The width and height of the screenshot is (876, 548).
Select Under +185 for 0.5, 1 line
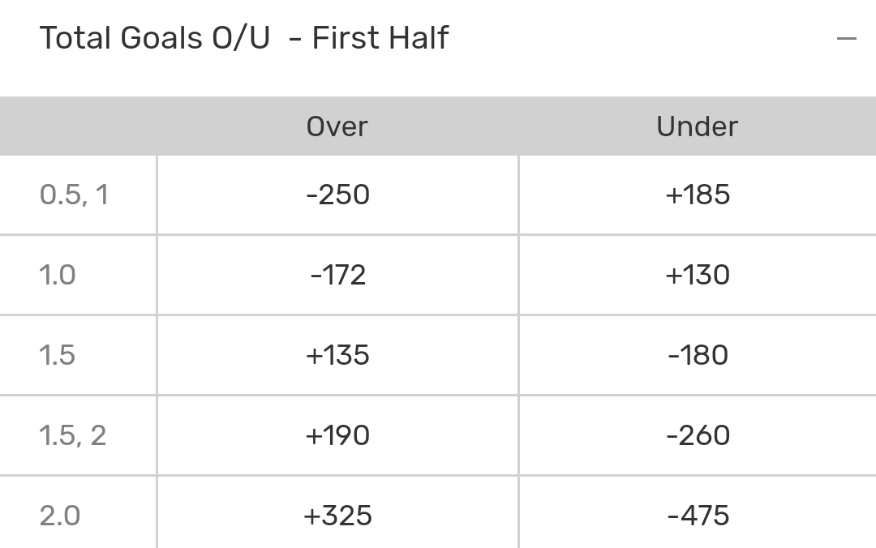click(698, 195)
